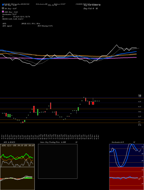
Task: Click the MACD histogram green bars
Action: coord(29,178)
